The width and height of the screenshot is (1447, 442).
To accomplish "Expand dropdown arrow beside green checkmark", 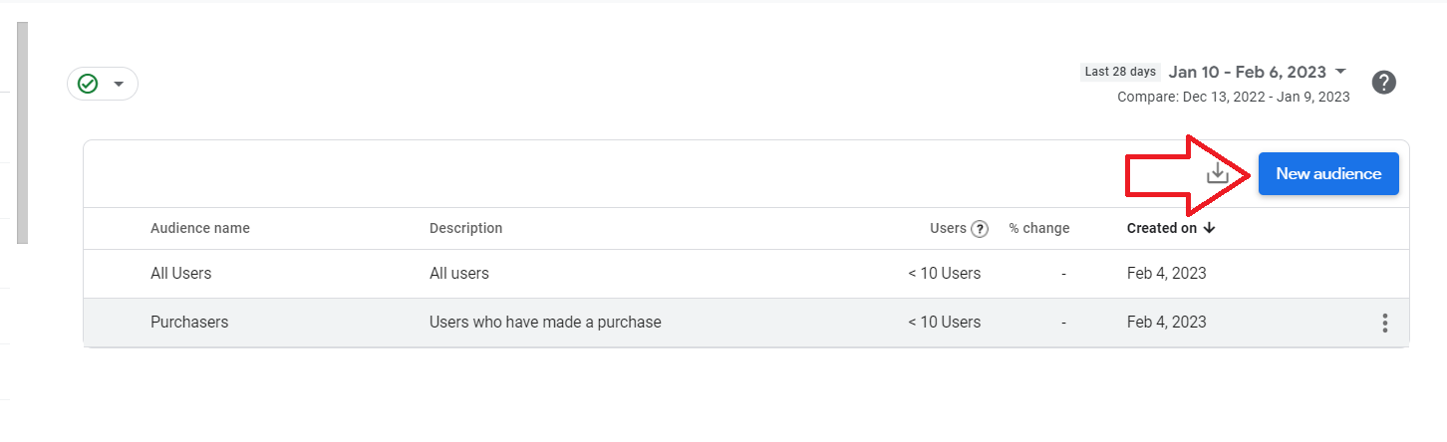I will click(x=119, y=84).
